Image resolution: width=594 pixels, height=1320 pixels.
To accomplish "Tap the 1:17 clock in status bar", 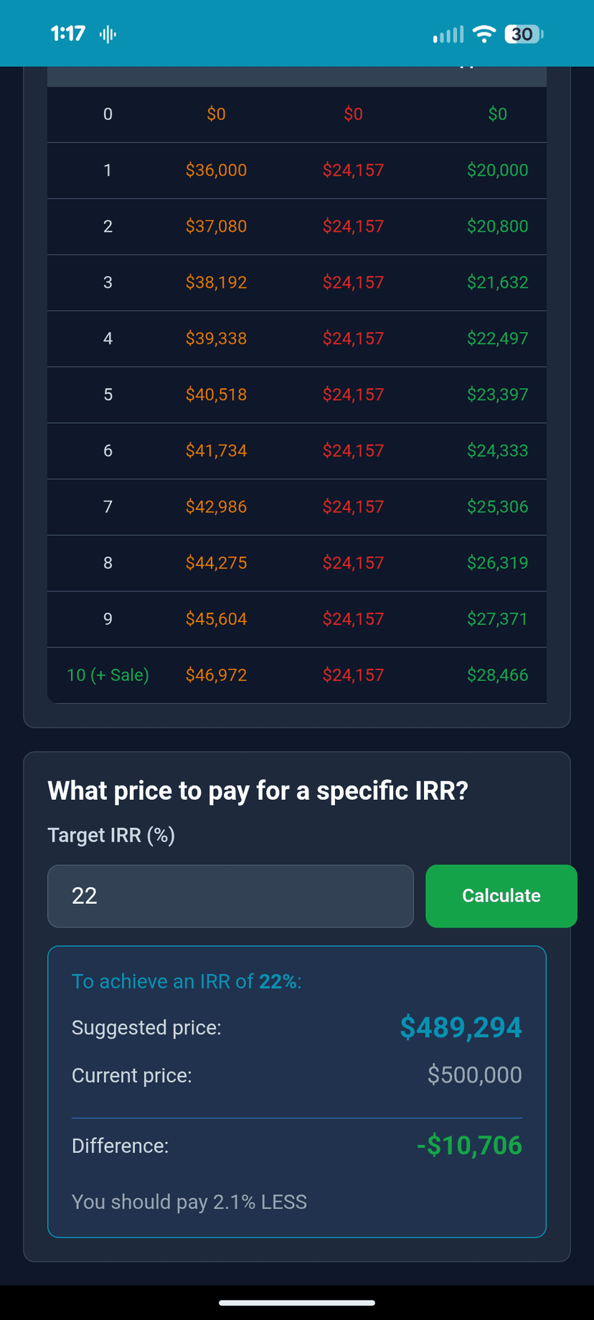I will pyautogui.click(x=68, y=34).
